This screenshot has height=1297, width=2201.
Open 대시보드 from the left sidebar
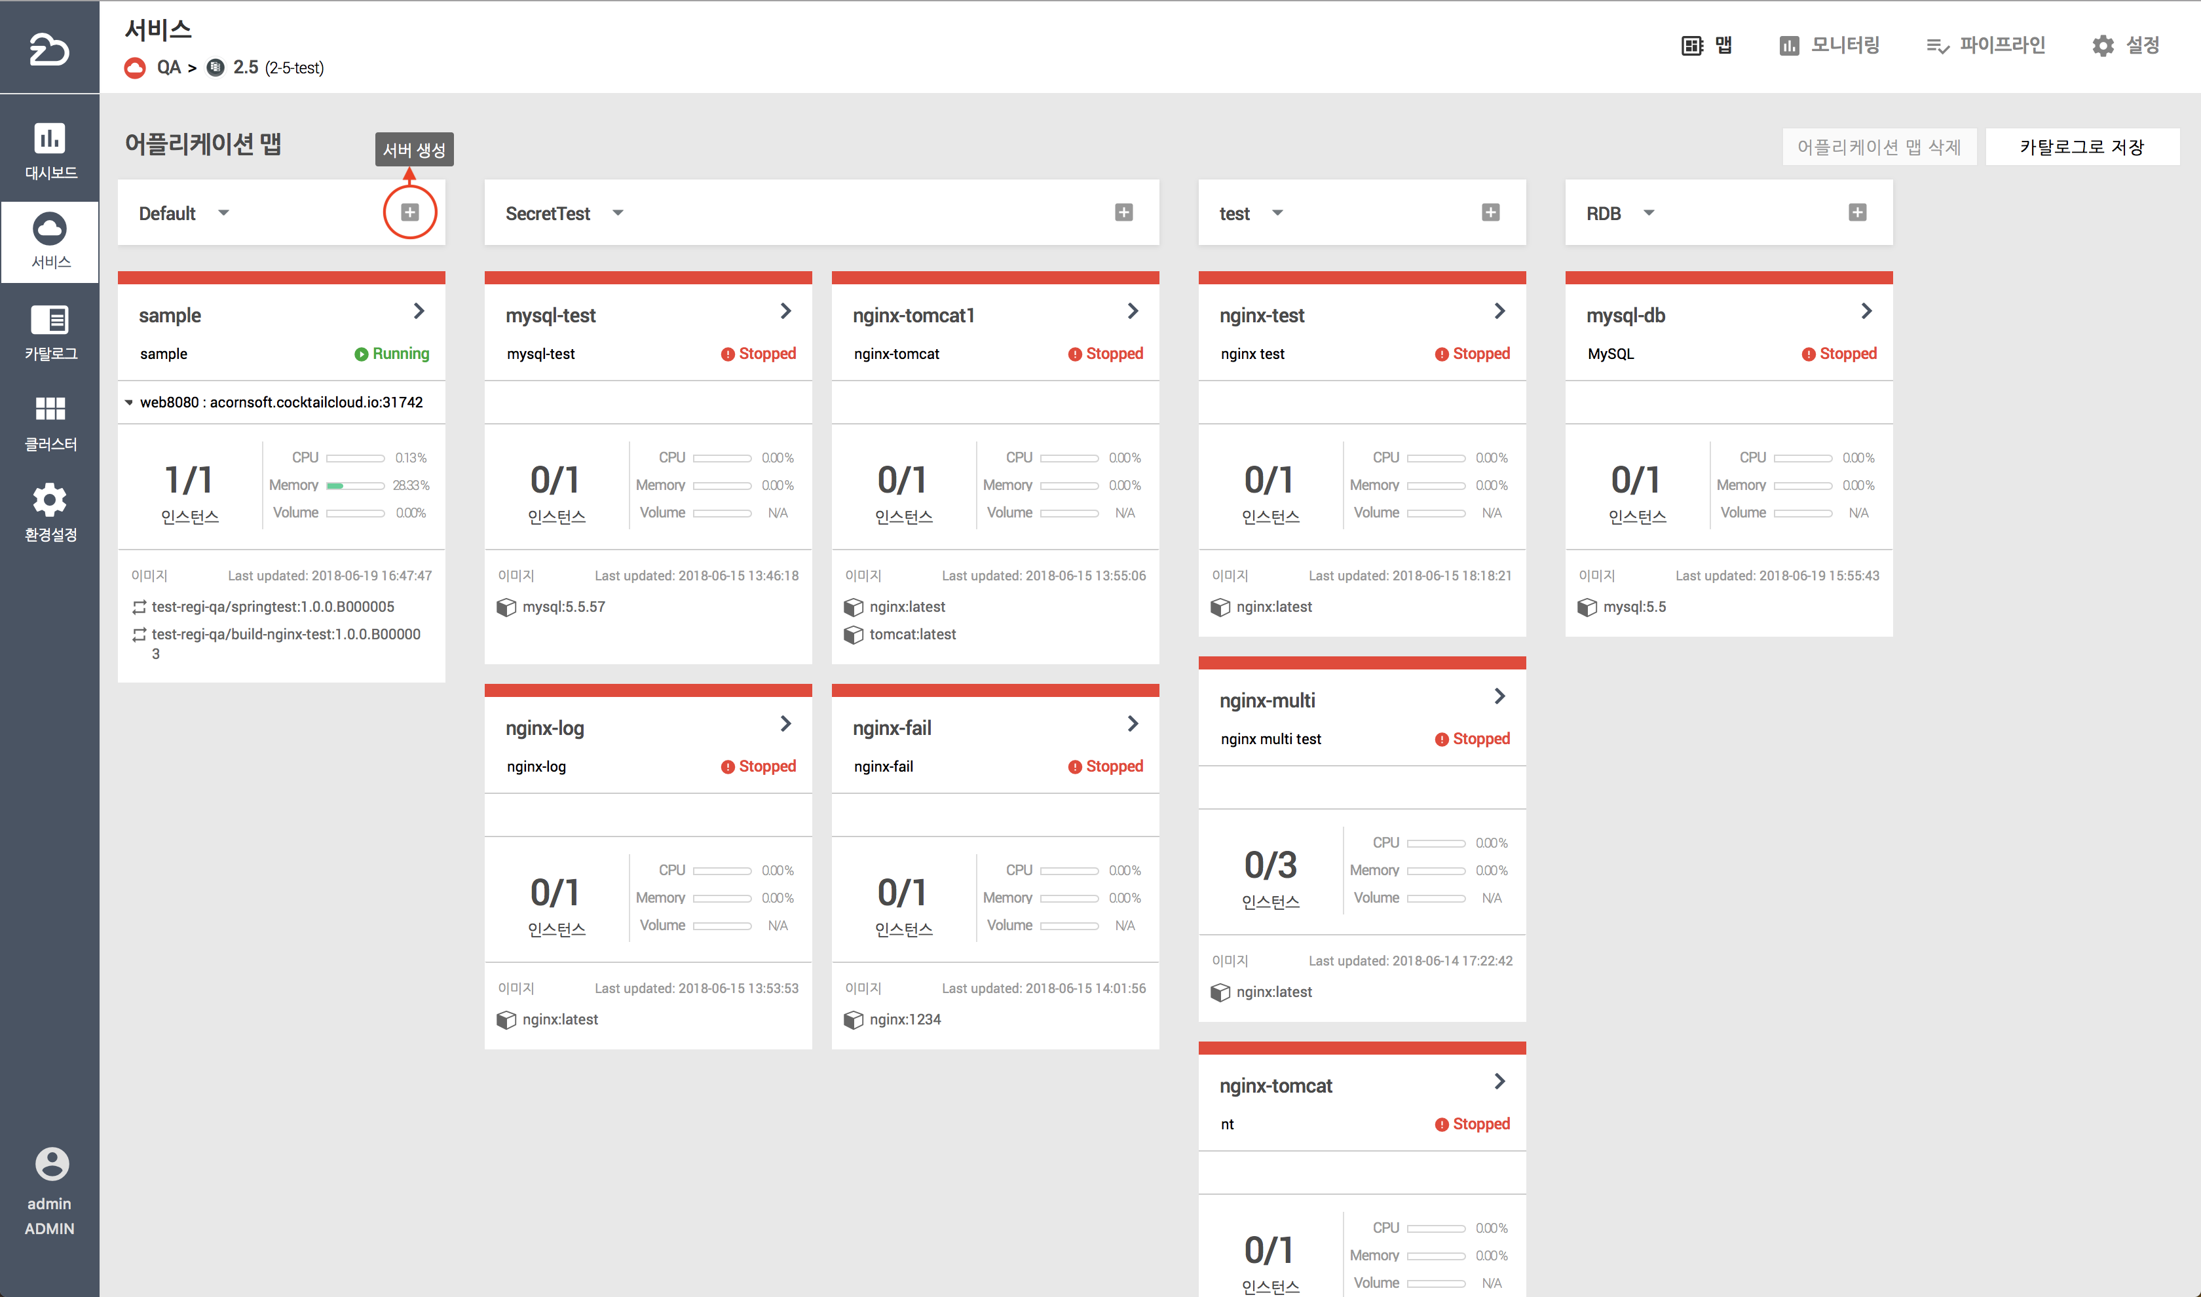click(50, 150)
